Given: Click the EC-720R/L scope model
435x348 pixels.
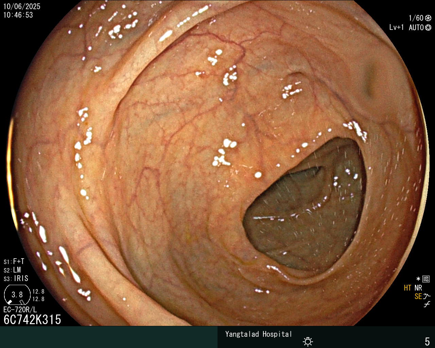Looking at the screenshot, I should click(x=20, y=310).
